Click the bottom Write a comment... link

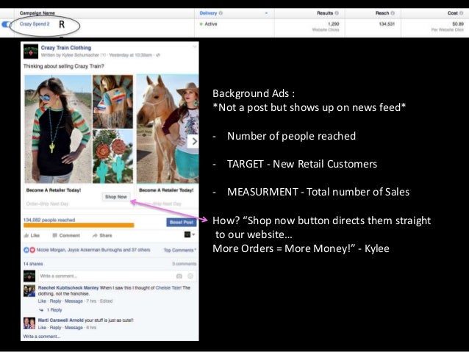tap(42, 337)
